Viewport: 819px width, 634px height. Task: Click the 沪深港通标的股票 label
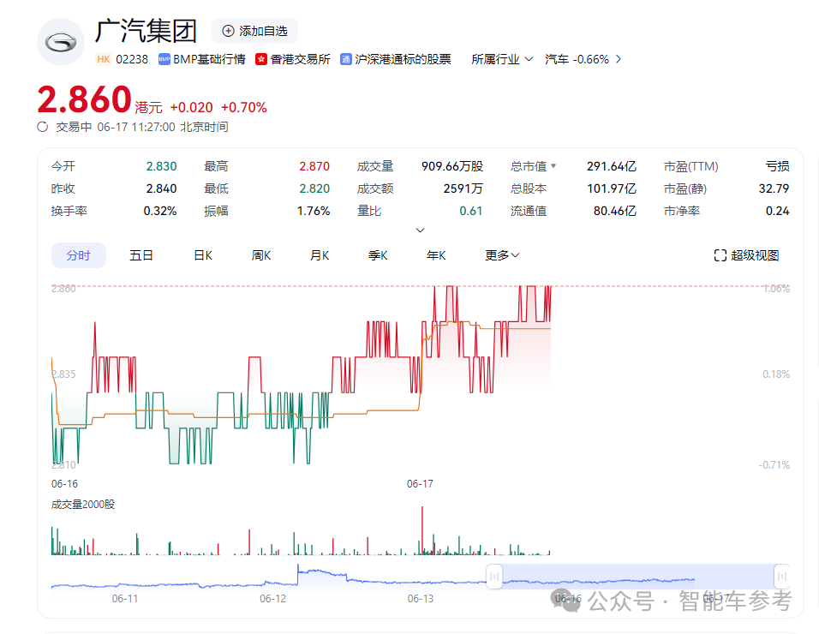click(x=404, y=59)
